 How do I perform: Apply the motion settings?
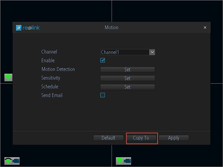[174, 138]
